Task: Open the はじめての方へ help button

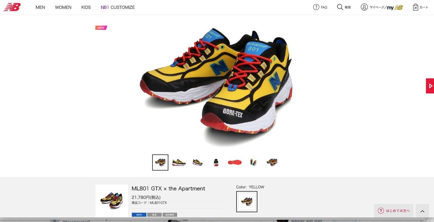Action: point(394,211)
